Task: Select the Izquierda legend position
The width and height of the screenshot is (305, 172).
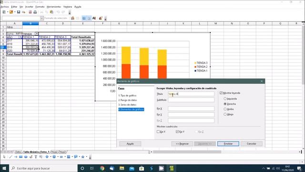Action: (225, 99)
